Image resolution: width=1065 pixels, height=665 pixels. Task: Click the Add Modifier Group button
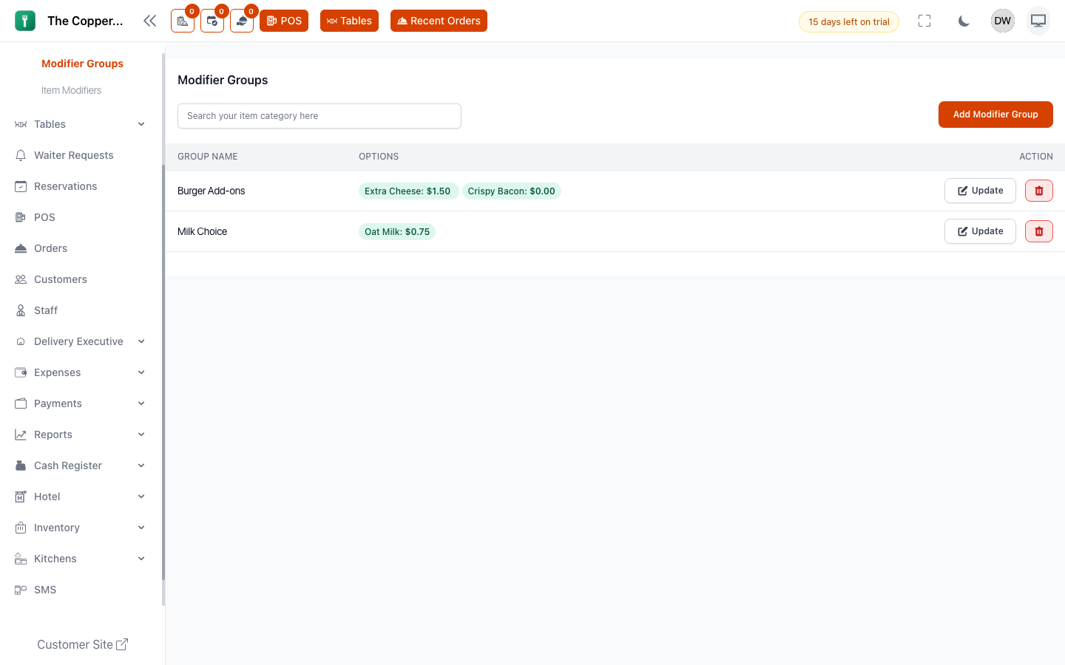(995, 115)
